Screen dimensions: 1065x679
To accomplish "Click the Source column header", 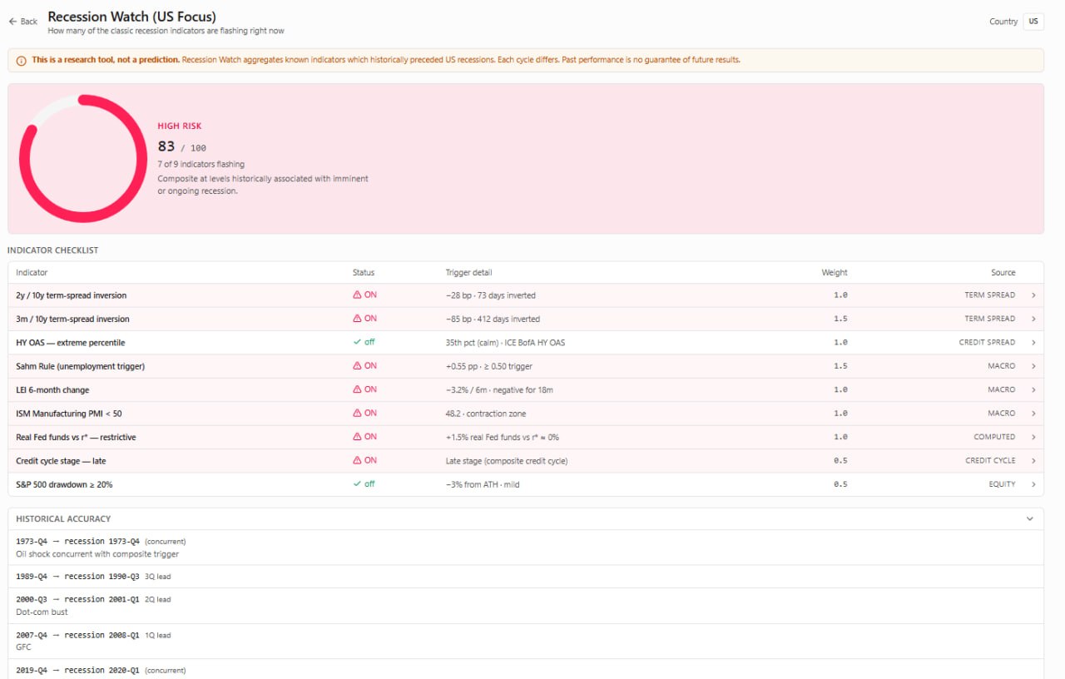I will point(1003,272).
